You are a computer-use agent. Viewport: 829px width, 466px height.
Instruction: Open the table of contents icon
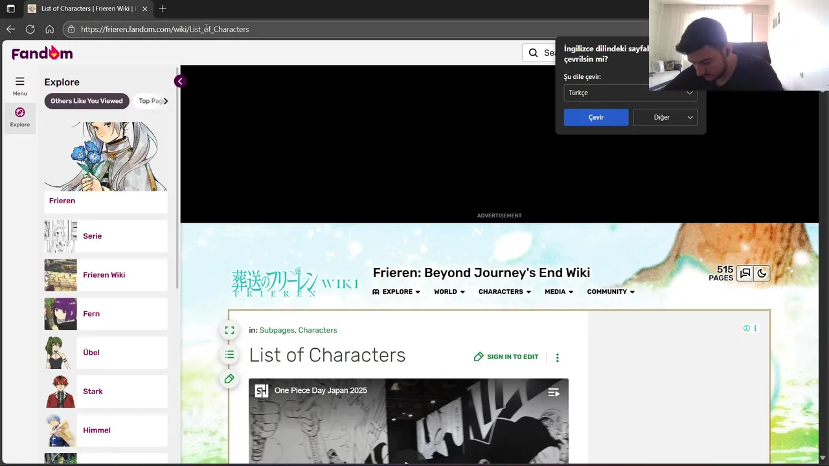(229, 355)
